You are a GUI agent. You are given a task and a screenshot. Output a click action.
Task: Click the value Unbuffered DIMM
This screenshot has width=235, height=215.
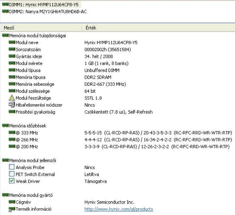point(102,70)
